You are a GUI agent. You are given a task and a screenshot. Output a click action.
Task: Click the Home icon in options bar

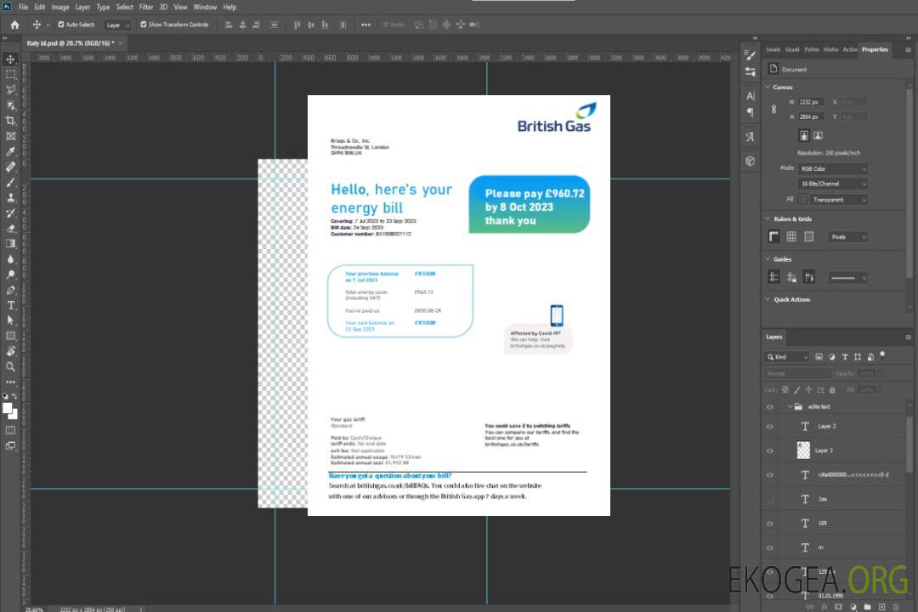pos(14,25)
